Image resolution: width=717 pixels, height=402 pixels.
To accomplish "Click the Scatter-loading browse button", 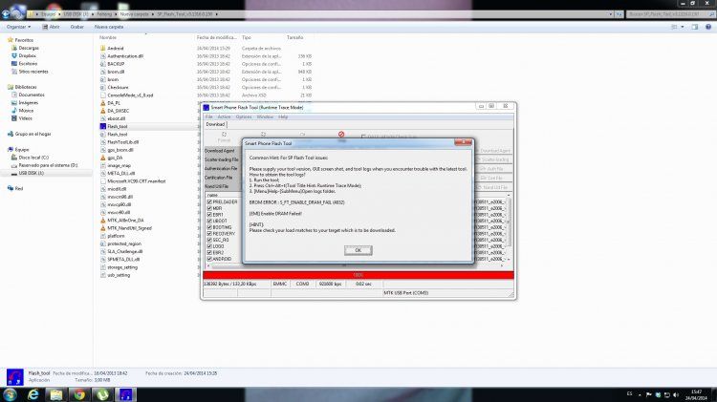I will click(493, 159).
